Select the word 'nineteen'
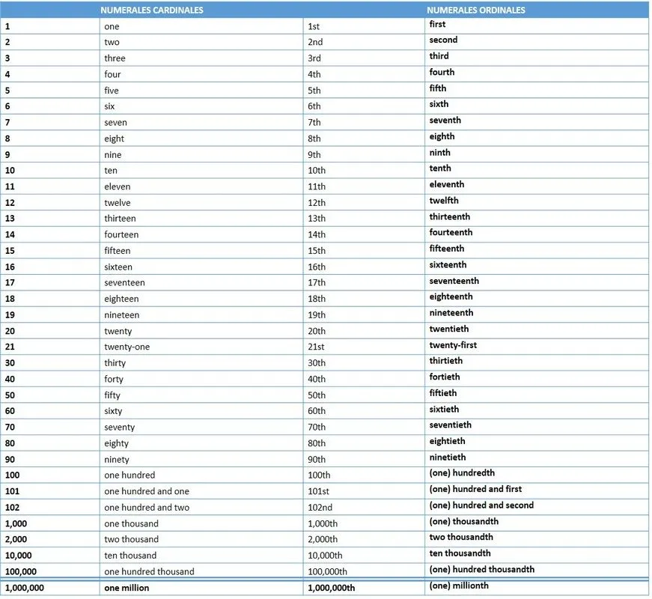The height and width of the screenshot is (599, 652). coord(122,315)
